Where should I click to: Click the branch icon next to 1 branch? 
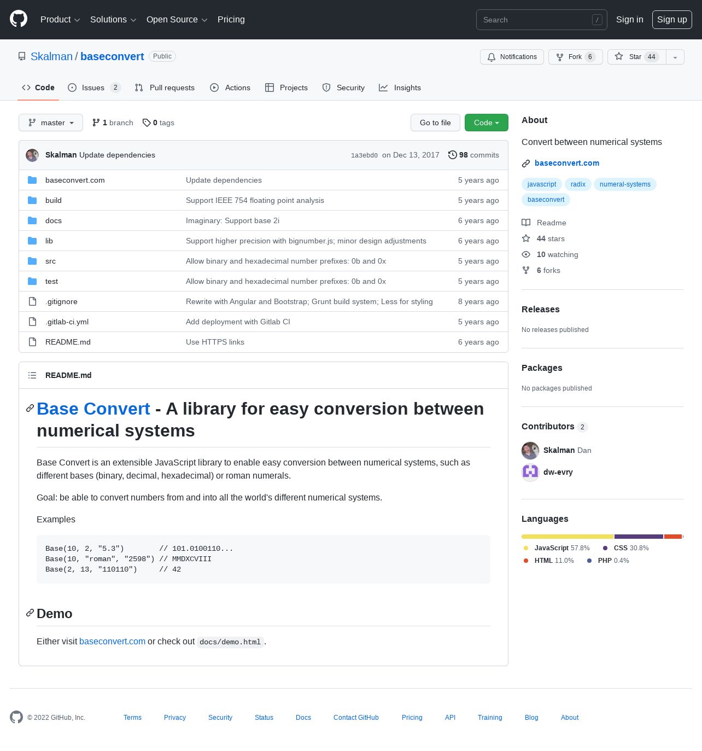point(96,123)
